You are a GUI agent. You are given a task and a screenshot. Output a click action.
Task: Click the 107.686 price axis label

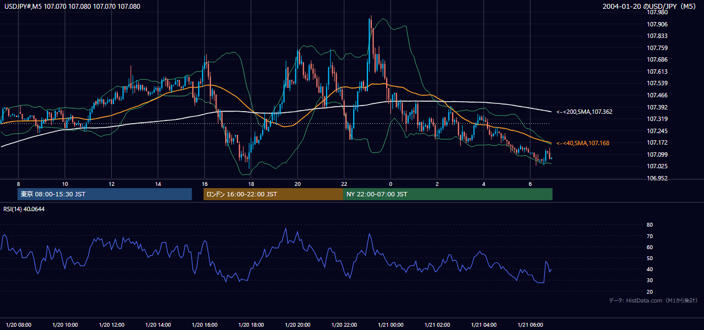click(x=657, y=59)
